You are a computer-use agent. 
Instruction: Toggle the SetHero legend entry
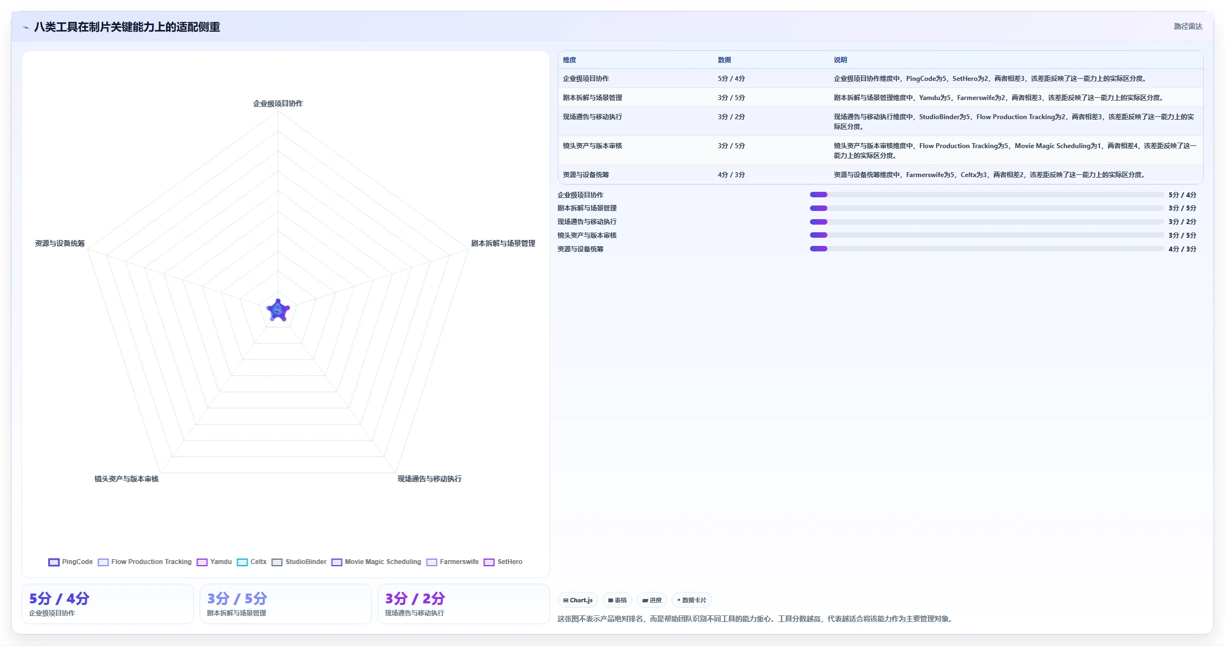(x=503, y=562)
